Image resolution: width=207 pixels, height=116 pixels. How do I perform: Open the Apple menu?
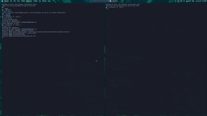point(2,1)
